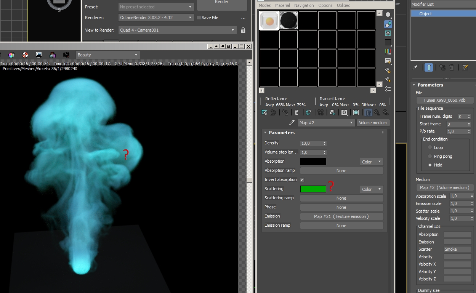The height and width of the screenshot is (293, 476).
Task: Click the color wheel icon in render viewport
Action: (11, 55)
